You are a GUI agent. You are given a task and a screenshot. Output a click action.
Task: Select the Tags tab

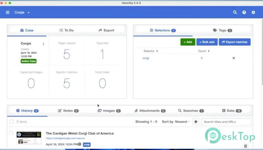[222, 30]
